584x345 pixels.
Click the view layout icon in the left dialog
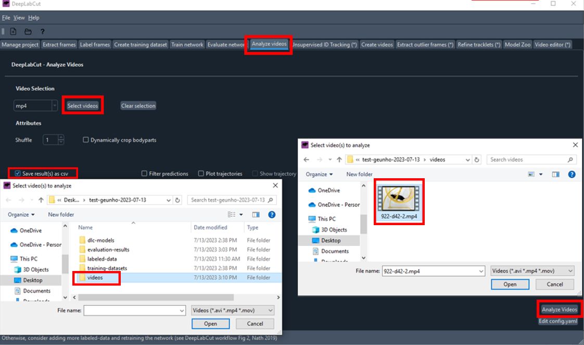tap(231, 215)
